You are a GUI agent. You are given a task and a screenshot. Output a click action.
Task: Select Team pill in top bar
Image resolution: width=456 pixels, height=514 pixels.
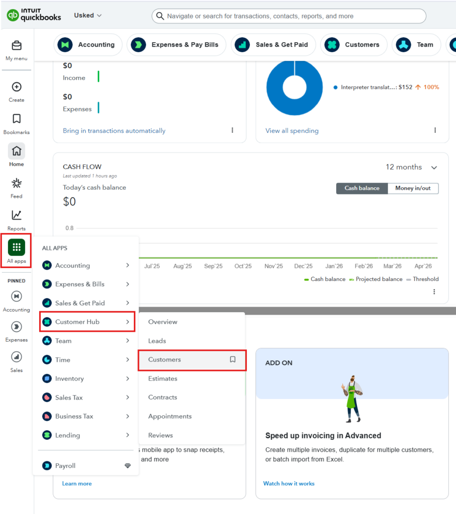point(416,45)
